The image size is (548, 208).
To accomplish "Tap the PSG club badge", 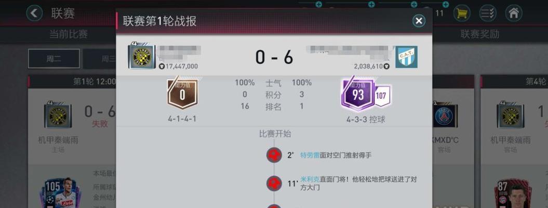I will tap(445, 116).
